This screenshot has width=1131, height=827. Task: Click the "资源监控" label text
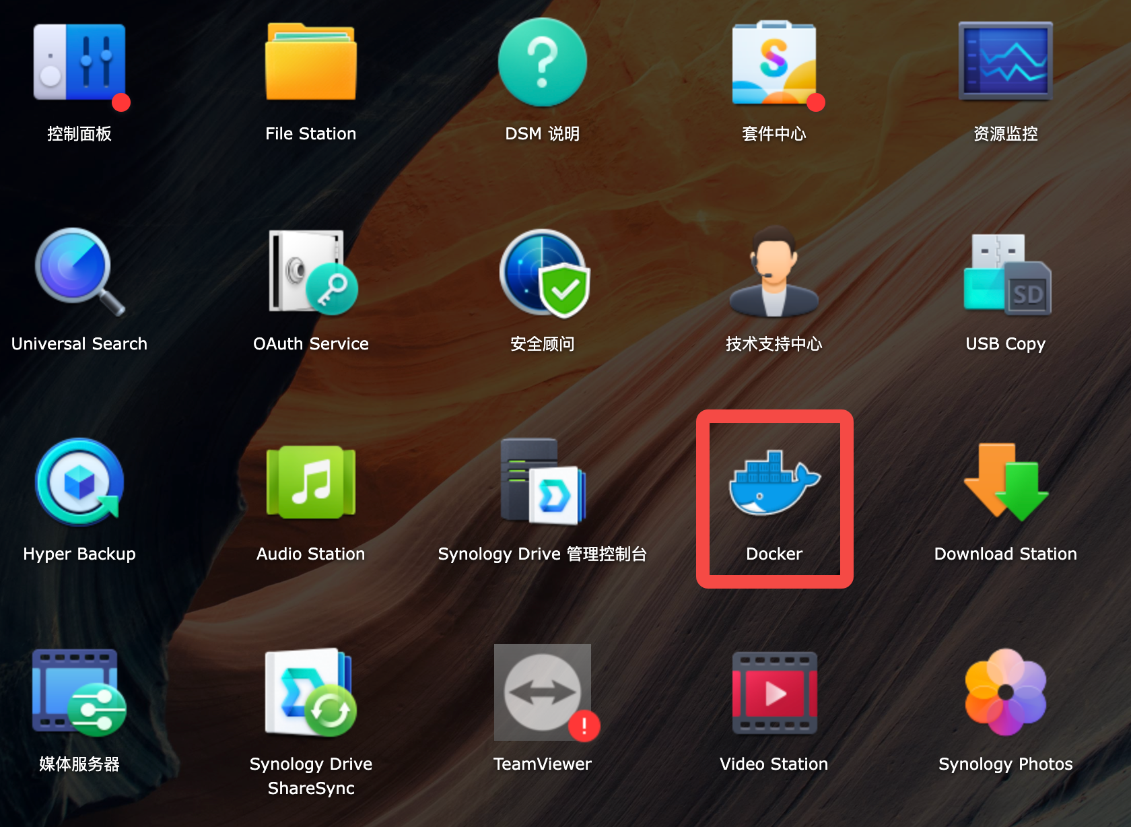coord(1006,133)
